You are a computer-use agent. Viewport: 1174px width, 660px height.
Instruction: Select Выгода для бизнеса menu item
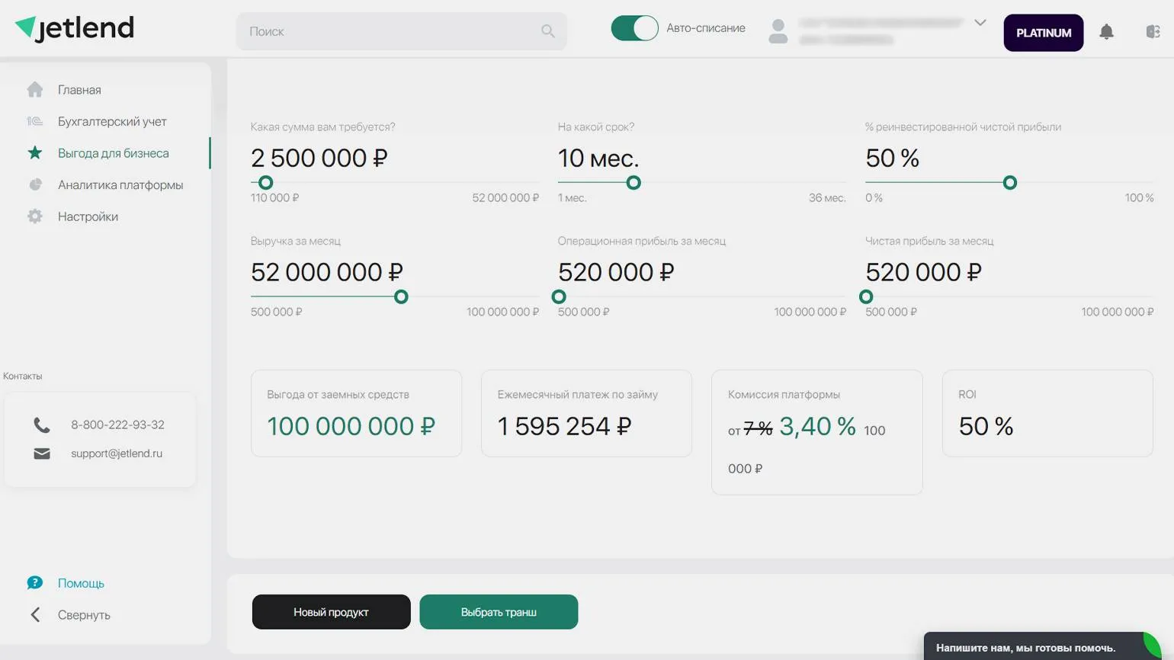pyautogui.click(x=113, y=153)
